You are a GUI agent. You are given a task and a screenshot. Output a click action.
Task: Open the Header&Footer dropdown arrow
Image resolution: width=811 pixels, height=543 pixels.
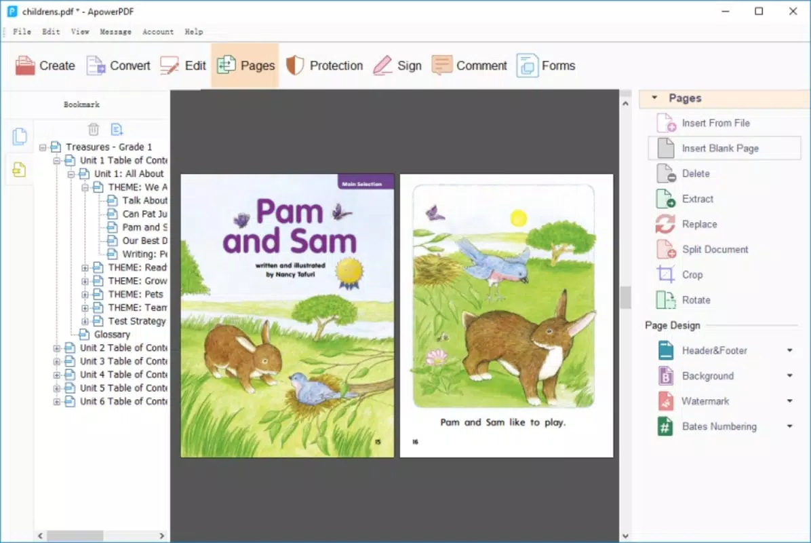coord(790,350)
